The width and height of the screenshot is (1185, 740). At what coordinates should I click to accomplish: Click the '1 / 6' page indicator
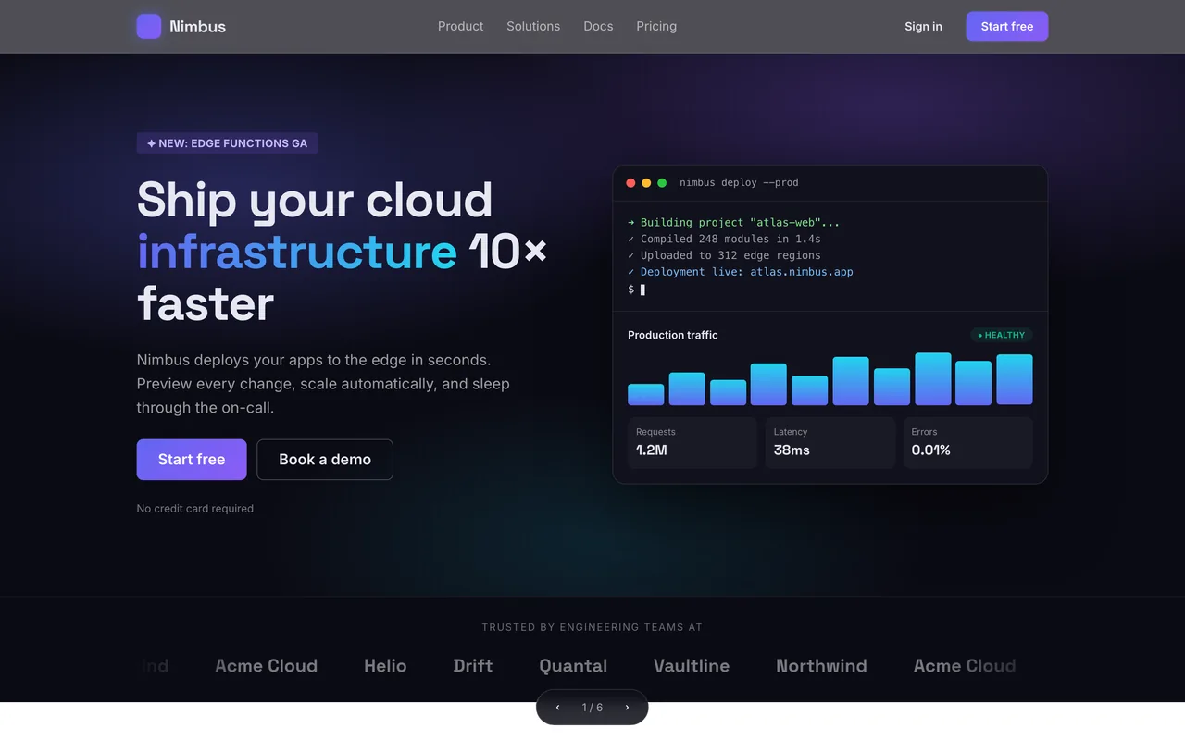592,708
